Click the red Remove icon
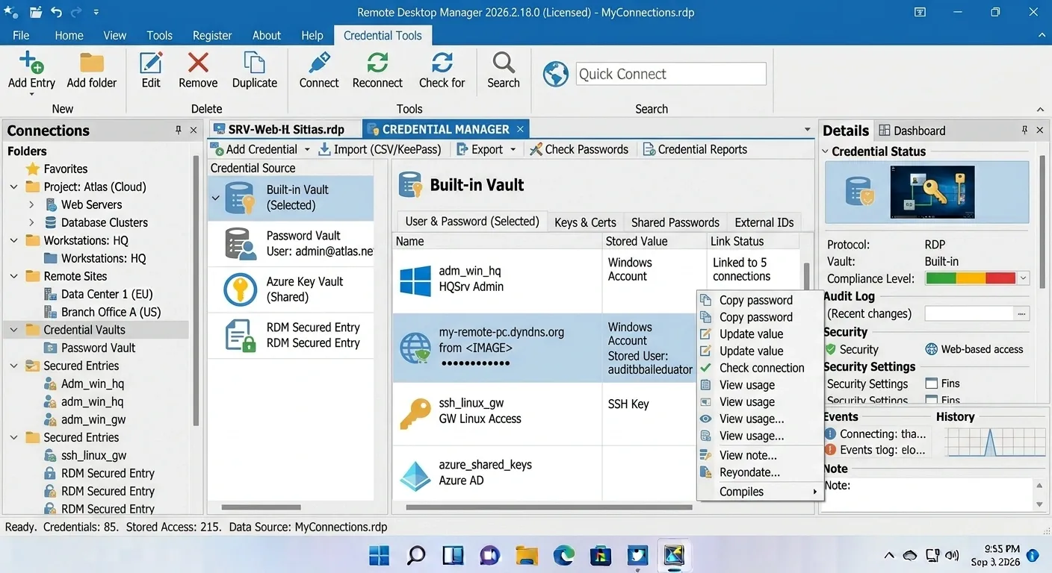Image resolution: width=1052 pixels, height=573 pixels. [198, 63]
